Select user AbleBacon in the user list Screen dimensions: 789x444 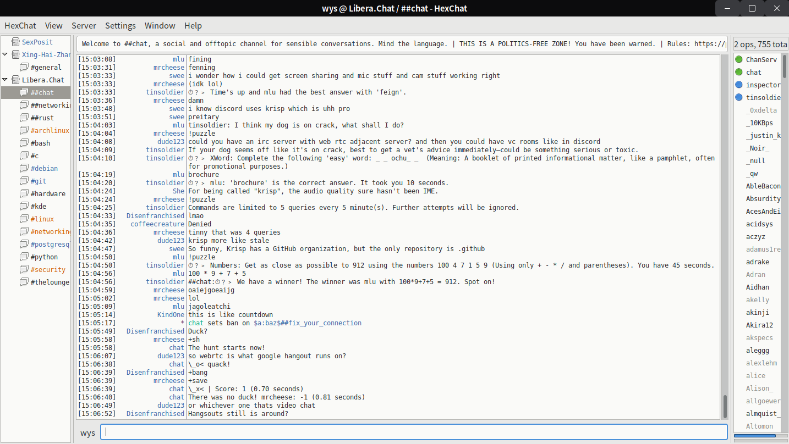(763, 186)
